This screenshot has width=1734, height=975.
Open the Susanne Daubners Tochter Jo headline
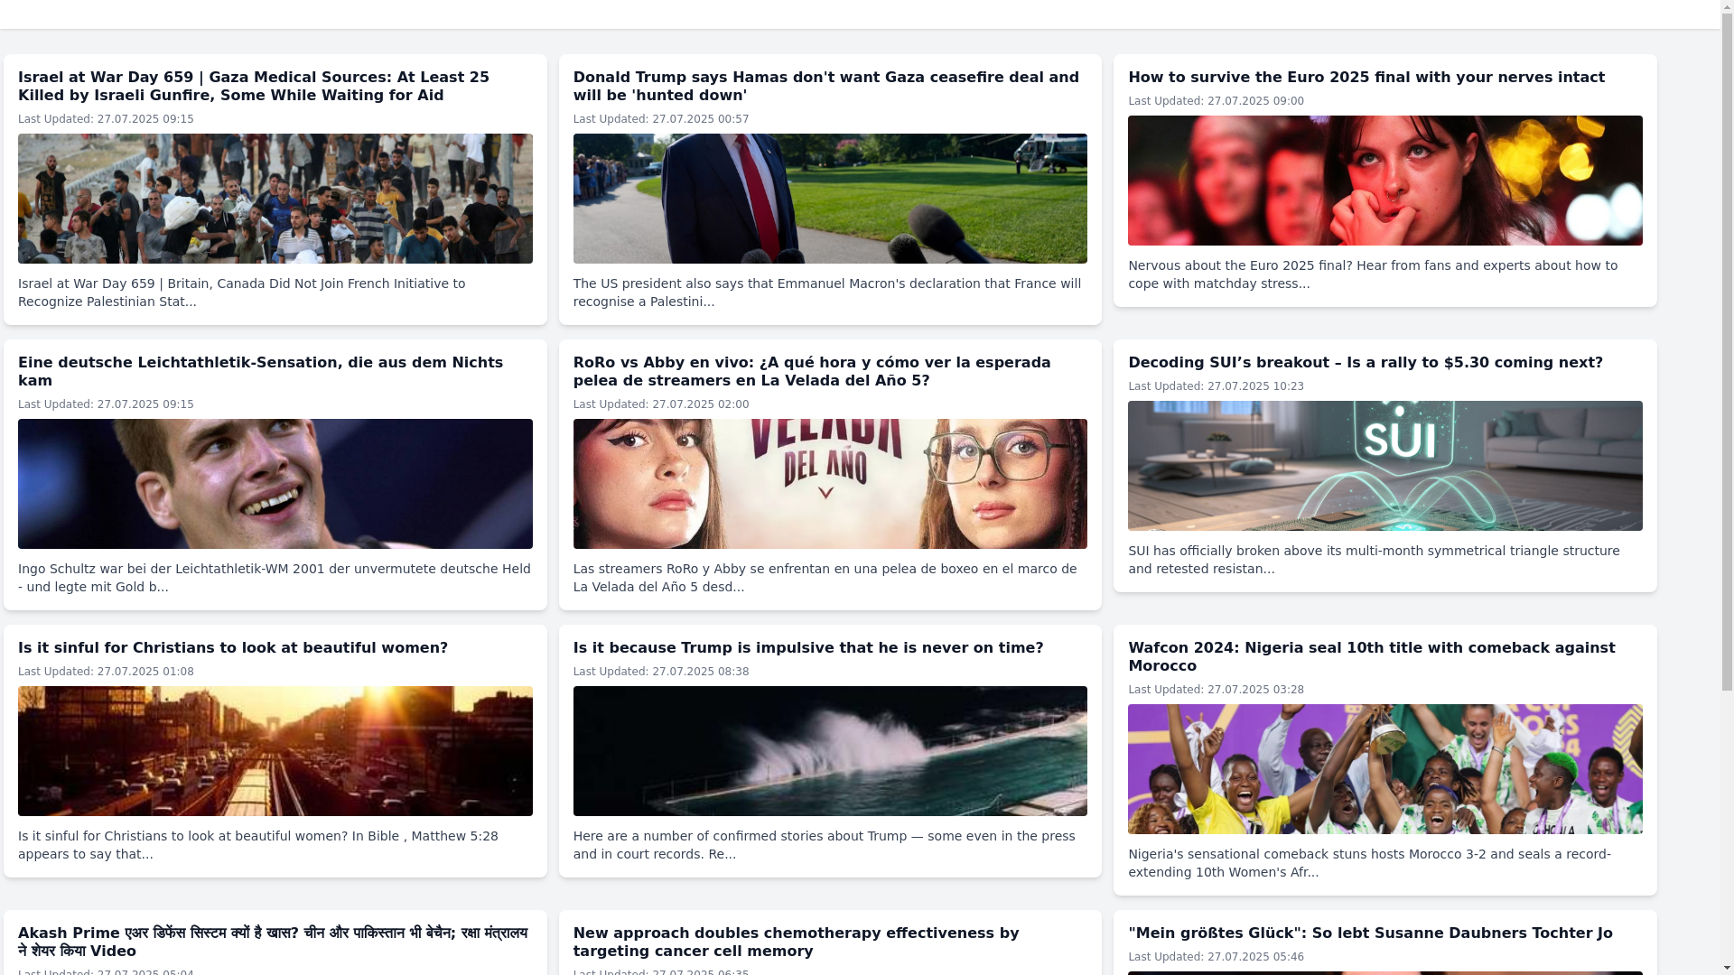pyautogui.click(x=1370, y=933)
